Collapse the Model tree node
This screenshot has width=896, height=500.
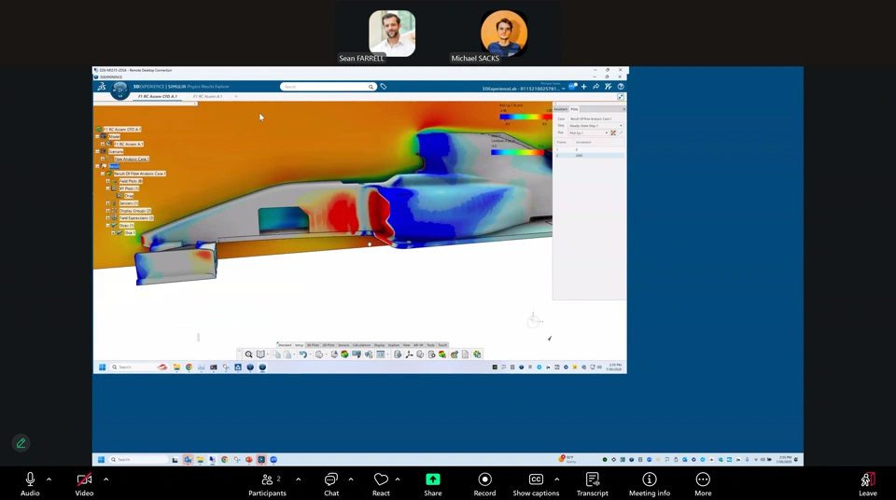98,136
